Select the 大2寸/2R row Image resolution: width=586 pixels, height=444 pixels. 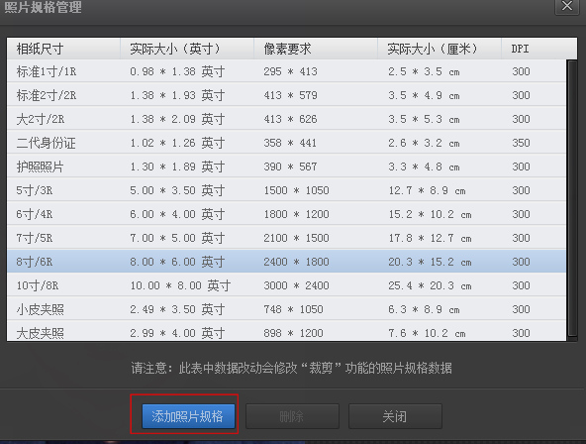286,119
